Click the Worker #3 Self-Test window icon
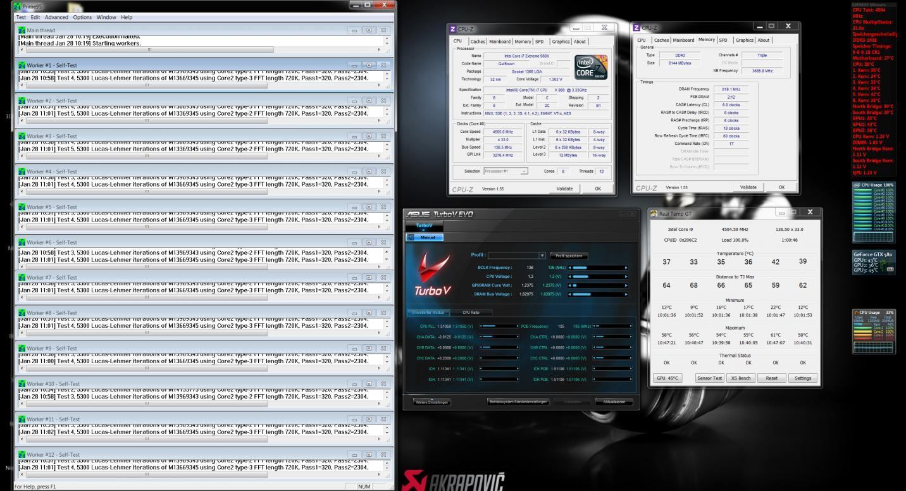 [23, 136]
